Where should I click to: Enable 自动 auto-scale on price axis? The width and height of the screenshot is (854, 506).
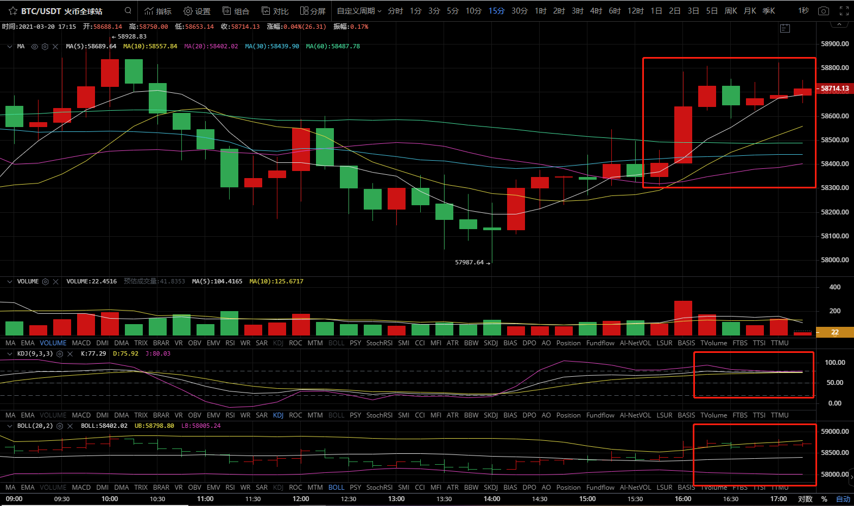(x=843, y=499)
